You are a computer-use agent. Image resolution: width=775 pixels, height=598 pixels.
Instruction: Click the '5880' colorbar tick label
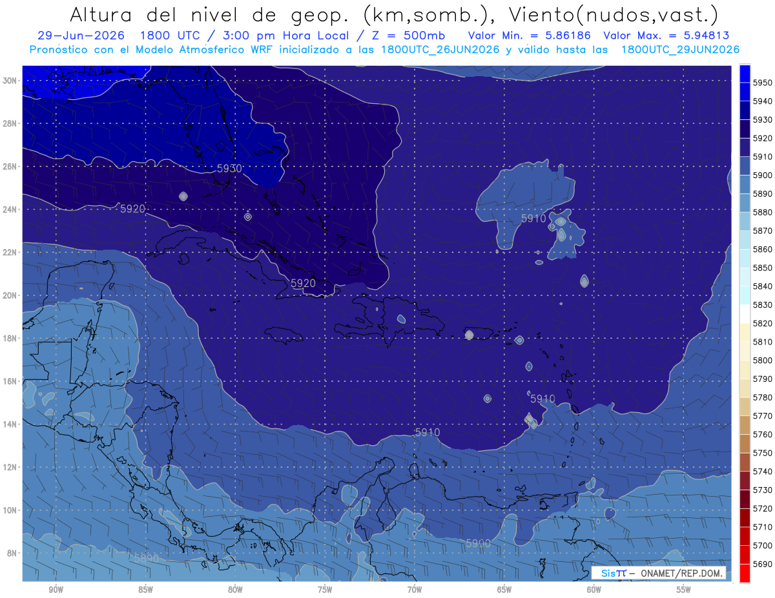(763, 212)
